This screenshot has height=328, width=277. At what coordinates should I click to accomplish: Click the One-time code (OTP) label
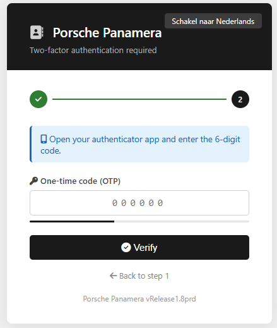pos(80,181)
